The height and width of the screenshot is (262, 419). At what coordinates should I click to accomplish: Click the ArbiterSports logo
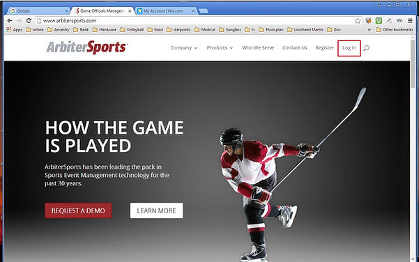coord(87,47)
